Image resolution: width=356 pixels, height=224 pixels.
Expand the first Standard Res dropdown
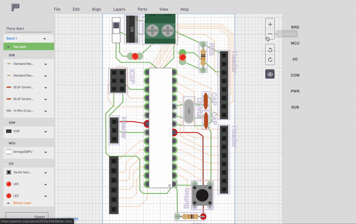(x=46, y=64)
